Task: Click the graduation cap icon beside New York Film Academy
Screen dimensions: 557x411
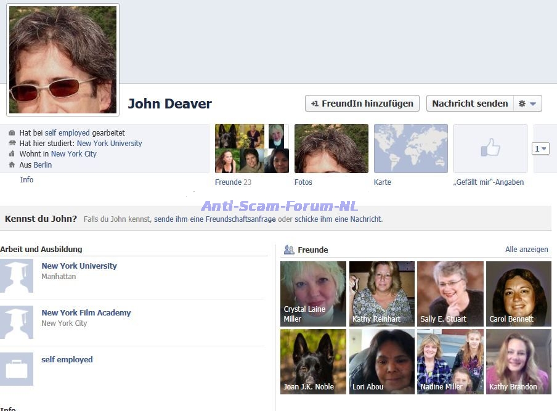Action: (x=17, y=323)
